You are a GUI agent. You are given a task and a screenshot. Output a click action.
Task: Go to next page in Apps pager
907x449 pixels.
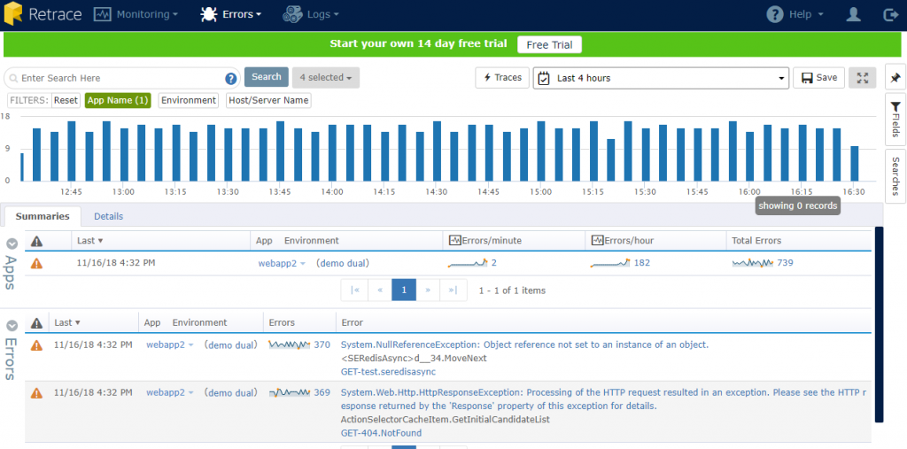point(428,290)
